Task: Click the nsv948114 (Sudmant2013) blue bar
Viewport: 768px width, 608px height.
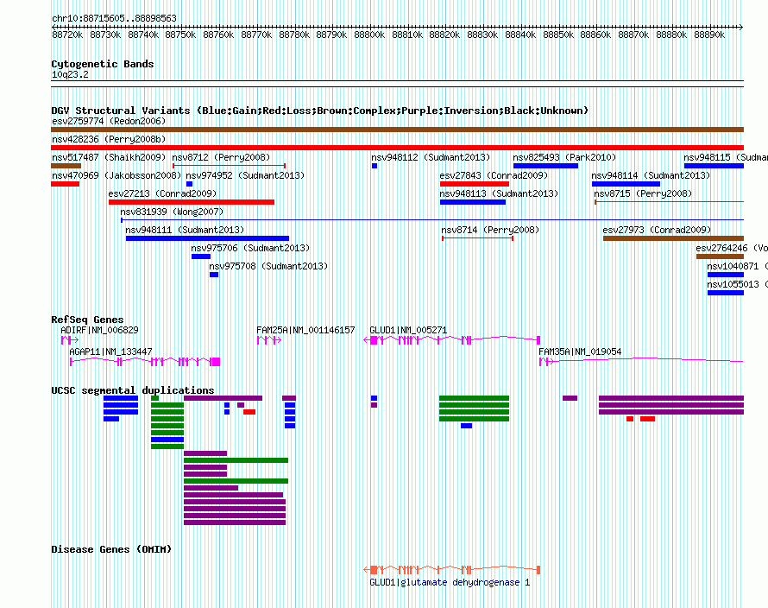Action: 626,184
